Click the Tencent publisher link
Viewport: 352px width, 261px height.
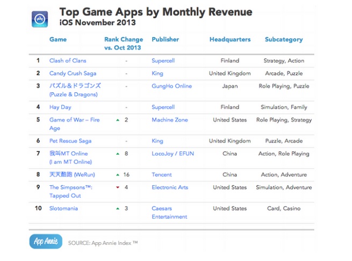tap(162, 175)
